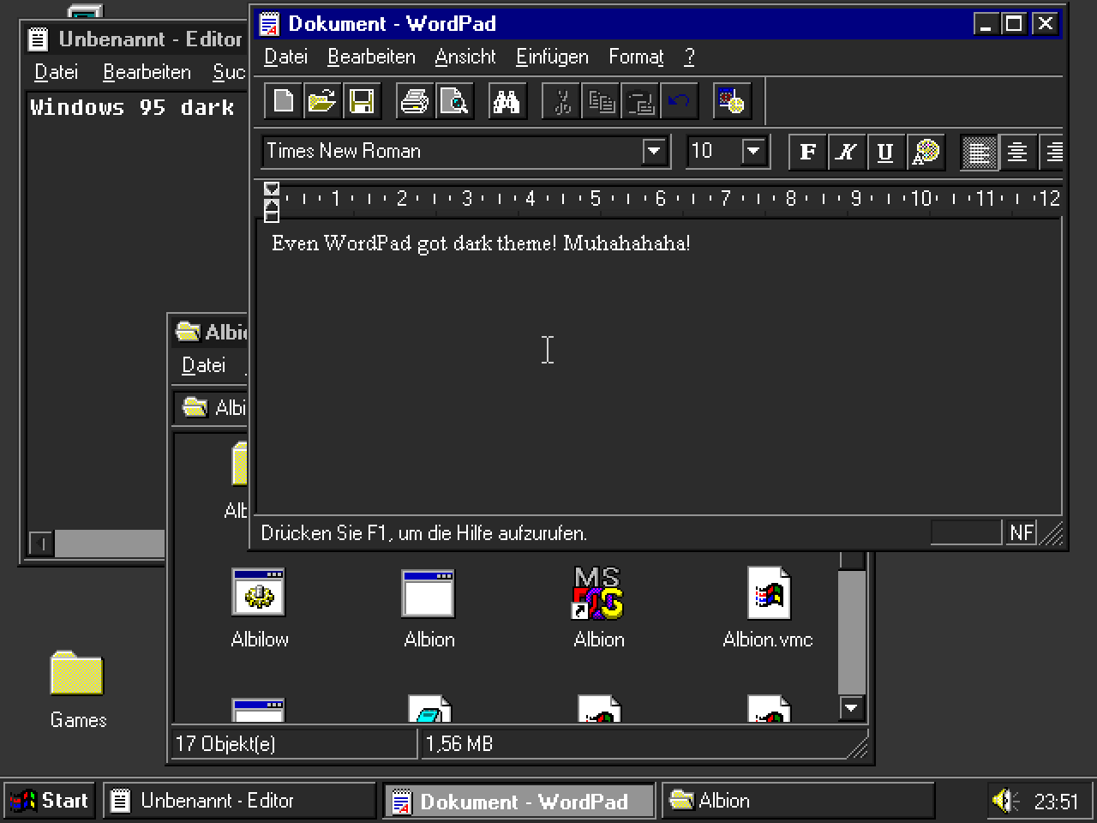Viewport: 1097px width, 823px height.
Task: Click Dokument - WordPad taskbar button
Action: pos(519,801)
